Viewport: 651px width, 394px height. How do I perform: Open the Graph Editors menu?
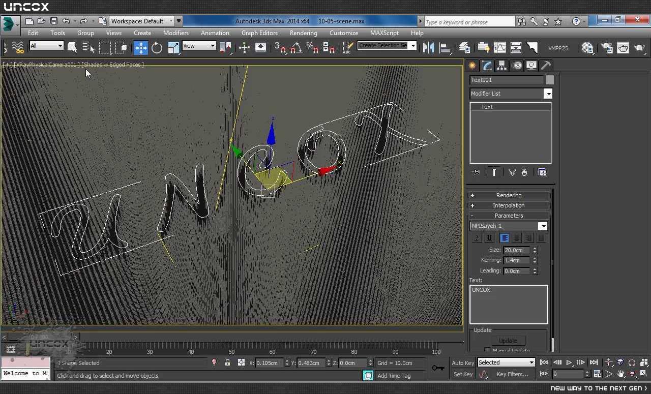tap(259, 33)
